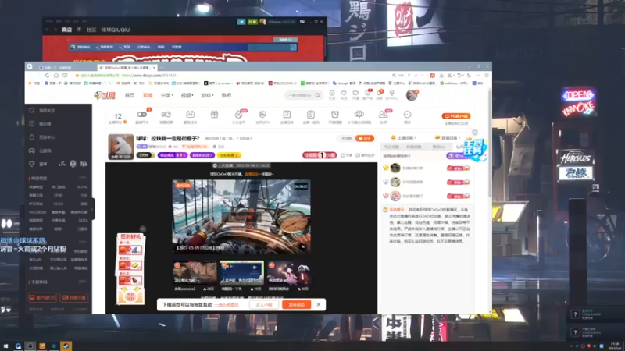Close the 下播后 notification bar
Image resolution: width=625 pixels, height=351 pixels.
tap(319, 305)
